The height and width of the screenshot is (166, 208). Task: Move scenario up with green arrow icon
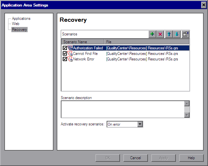pyautogui.click(x=169, y=34)
